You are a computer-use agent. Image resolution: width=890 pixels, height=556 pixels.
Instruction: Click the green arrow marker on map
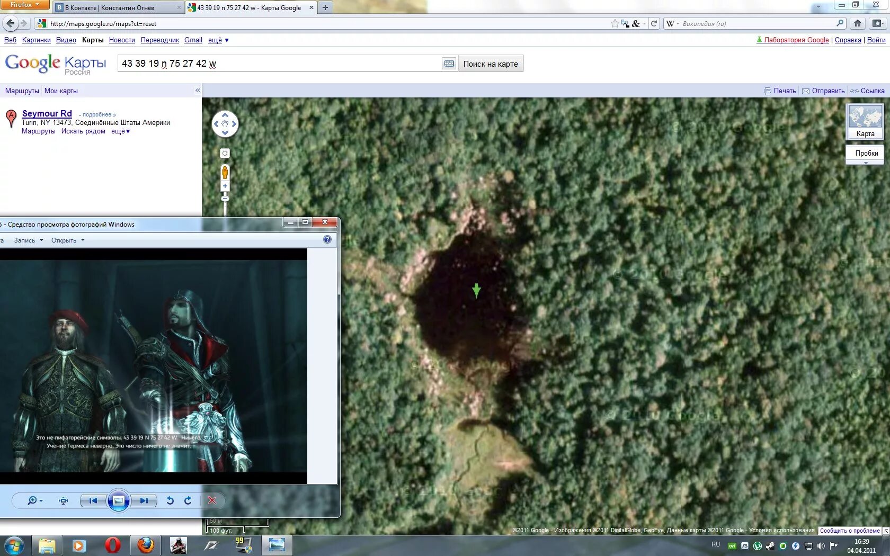pos(476,290)
